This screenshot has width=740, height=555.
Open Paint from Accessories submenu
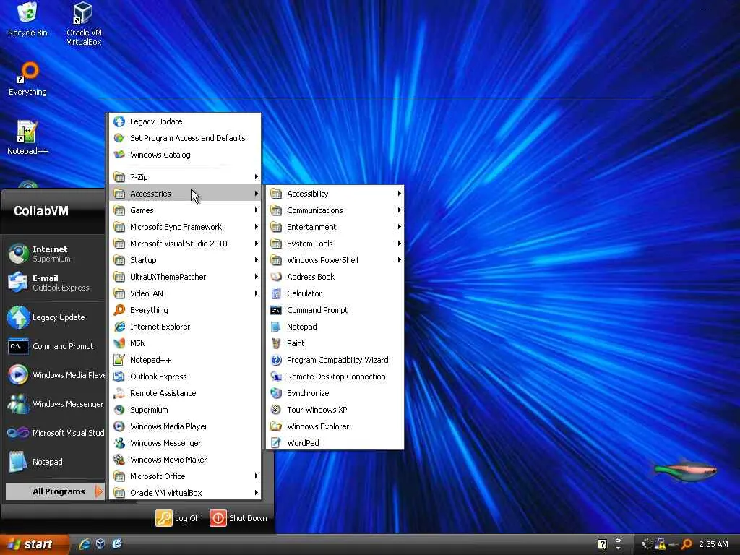[335, 343]
